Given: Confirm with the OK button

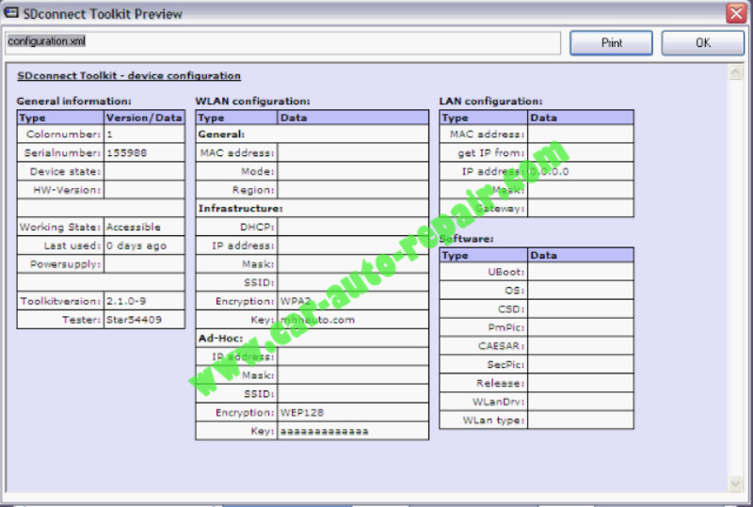Looking at the screenshot, I should tap(702, 42).
